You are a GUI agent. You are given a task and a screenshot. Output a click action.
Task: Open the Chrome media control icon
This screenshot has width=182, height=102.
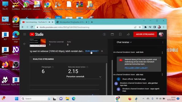coord(150,27)
